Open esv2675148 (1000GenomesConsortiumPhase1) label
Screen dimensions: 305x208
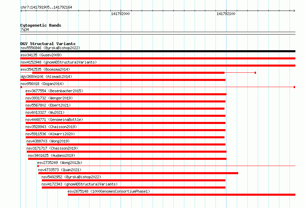click(109, 191)
